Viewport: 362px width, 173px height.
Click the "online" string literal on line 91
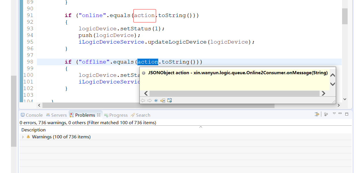pyautogui.click(x=92, y=15)
